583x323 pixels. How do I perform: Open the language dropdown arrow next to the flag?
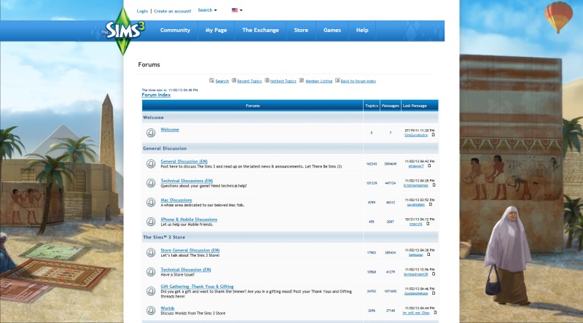tap(241, 10)
